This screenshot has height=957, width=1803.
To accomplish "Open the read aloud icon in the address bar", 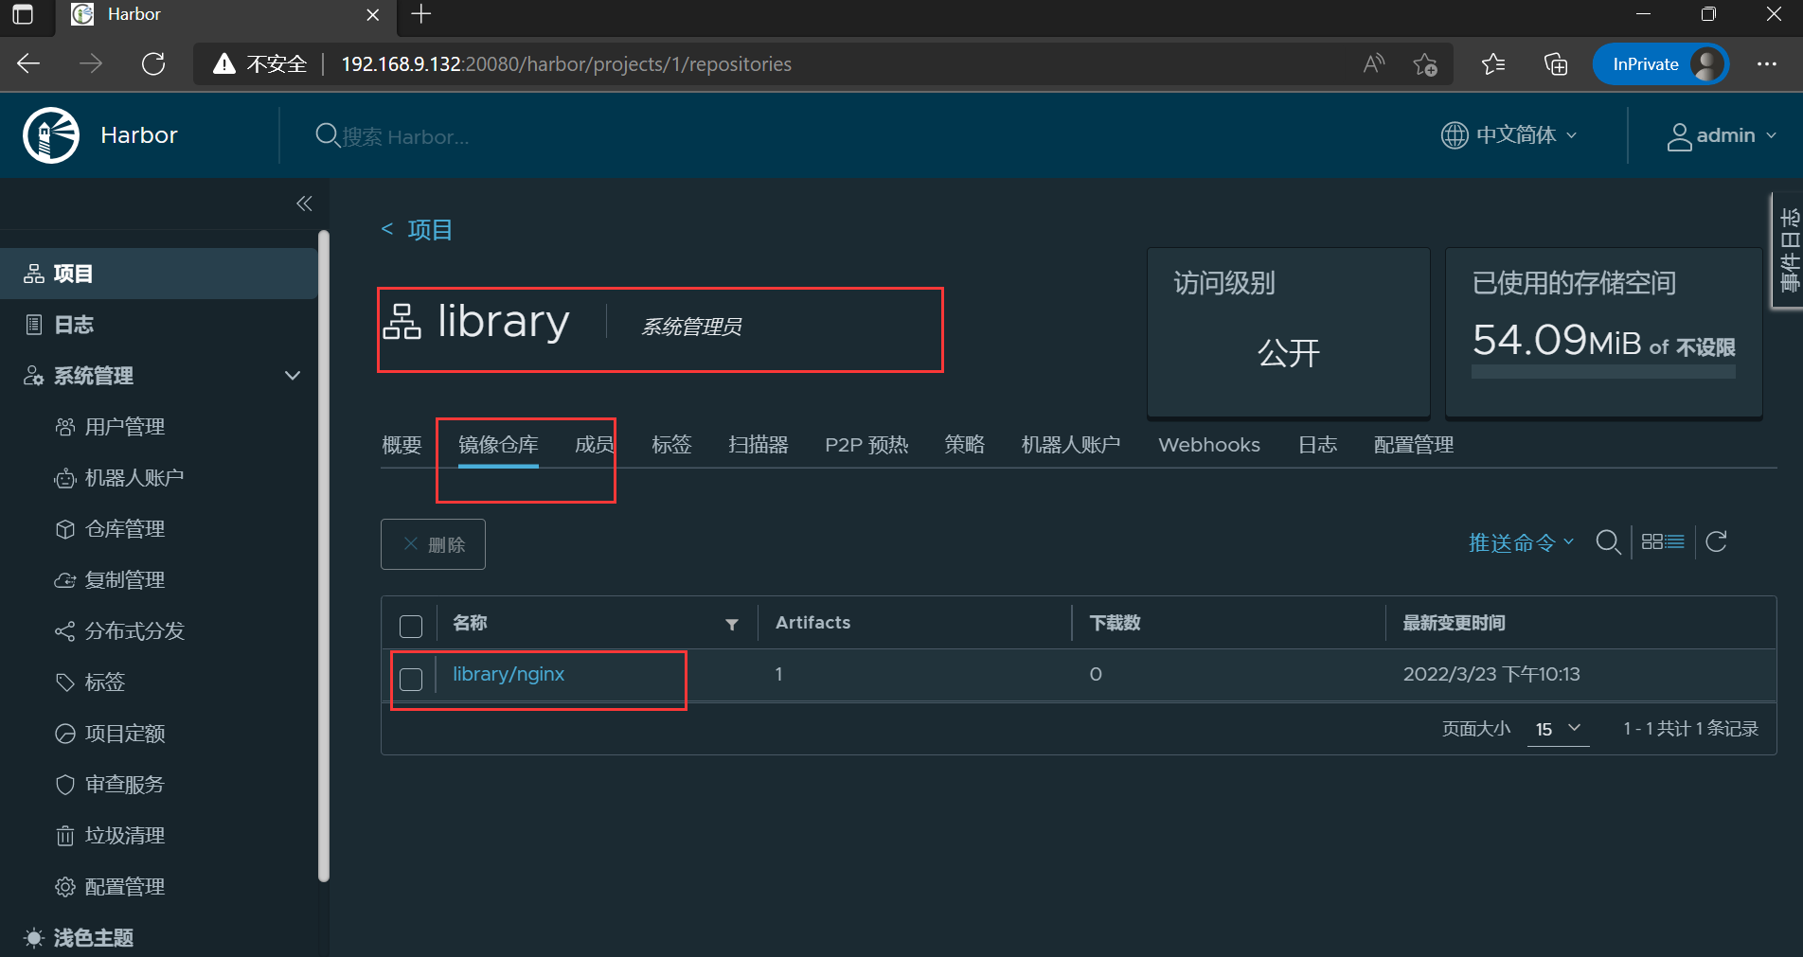I will pos(1374,63).
